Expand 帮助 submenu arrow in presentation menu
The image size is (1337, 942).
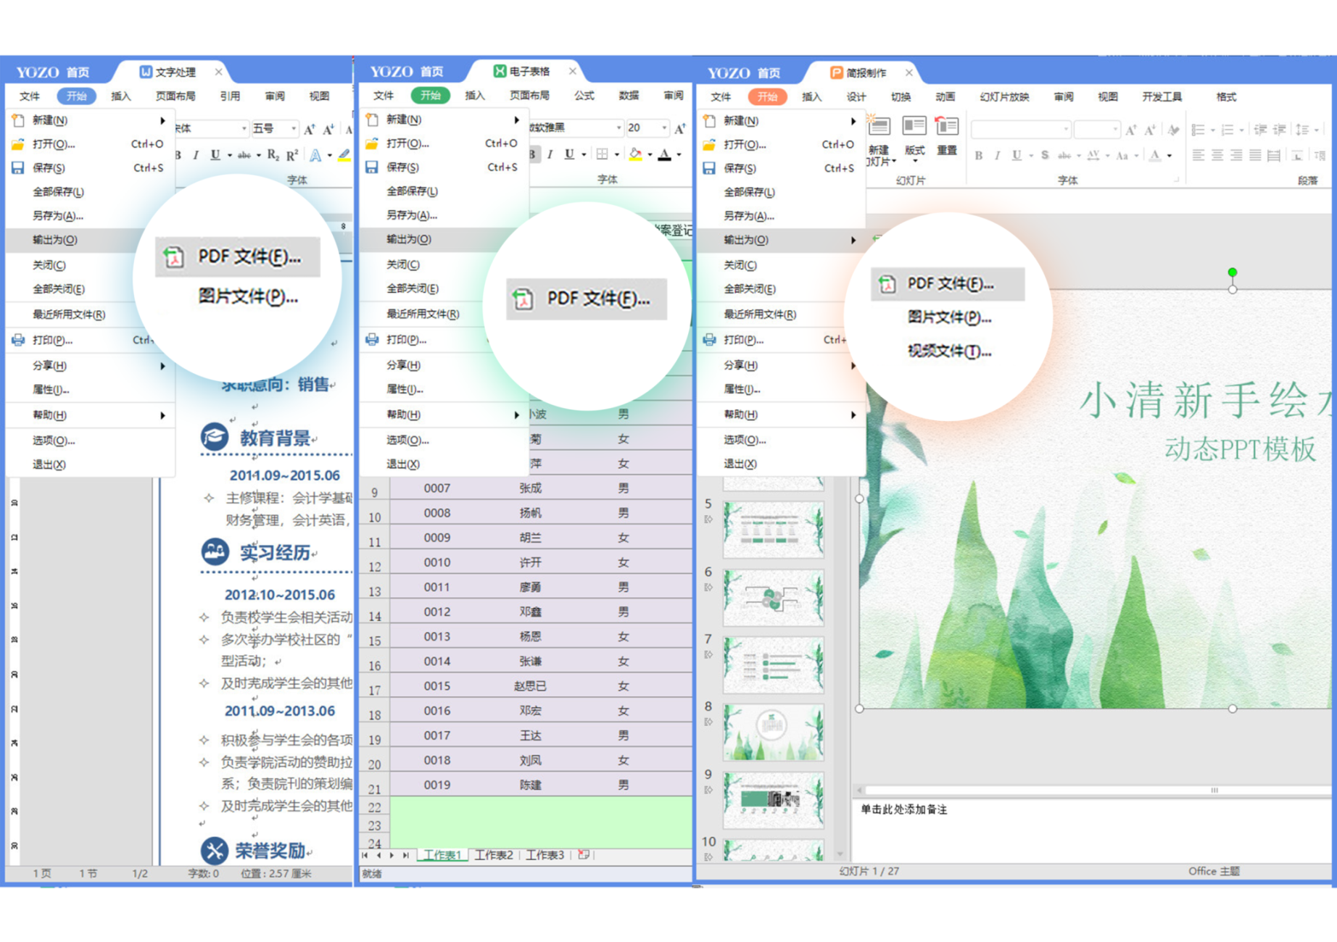(853, 414)
